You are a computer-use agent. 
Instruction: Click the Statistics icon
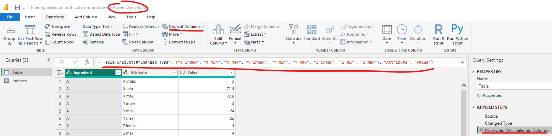click(293, 30)
